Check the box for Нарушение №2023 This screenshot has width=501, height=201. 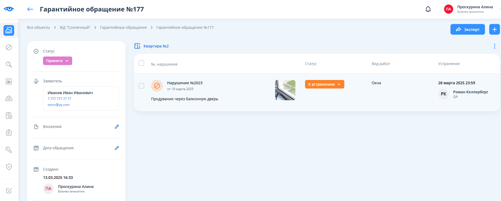(x=141, y=86)
